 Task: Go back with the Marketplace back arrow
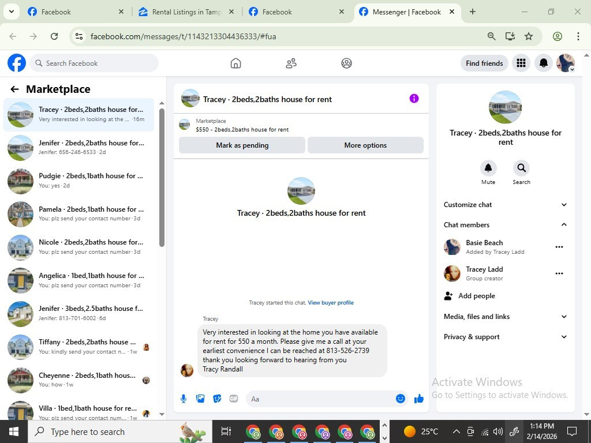coord(14,89)
